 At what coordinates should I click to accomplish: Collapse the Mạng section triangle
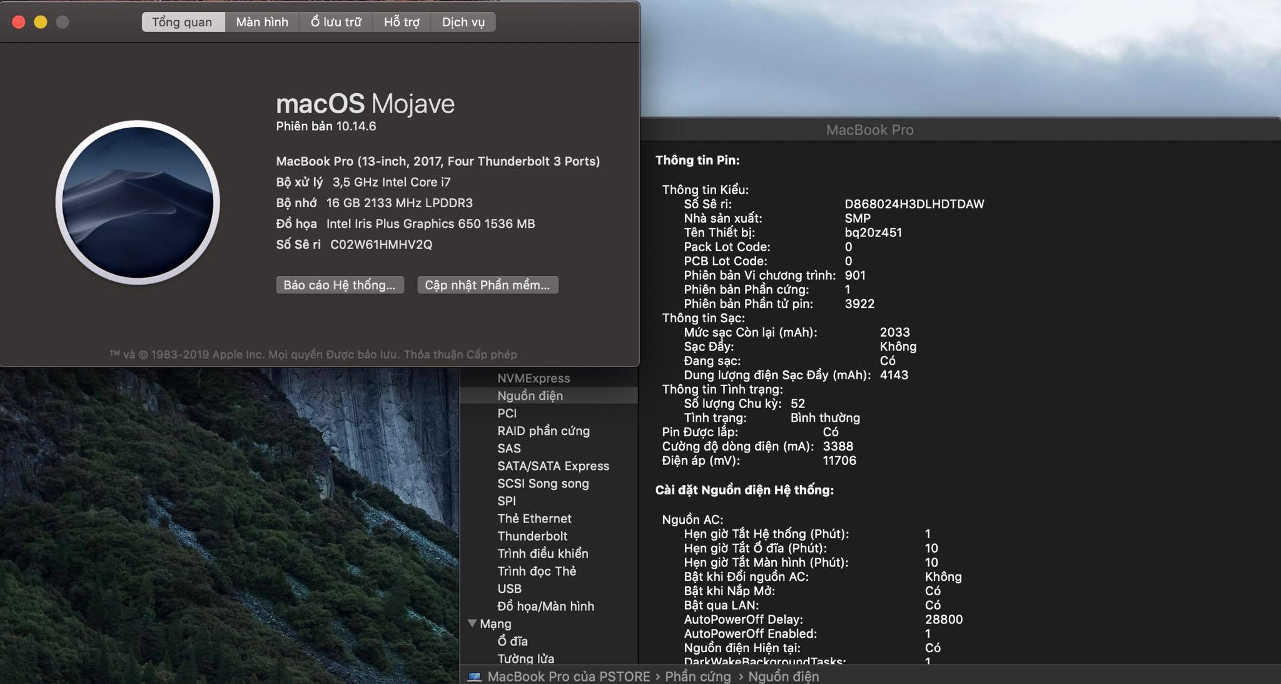click(472, 623)
